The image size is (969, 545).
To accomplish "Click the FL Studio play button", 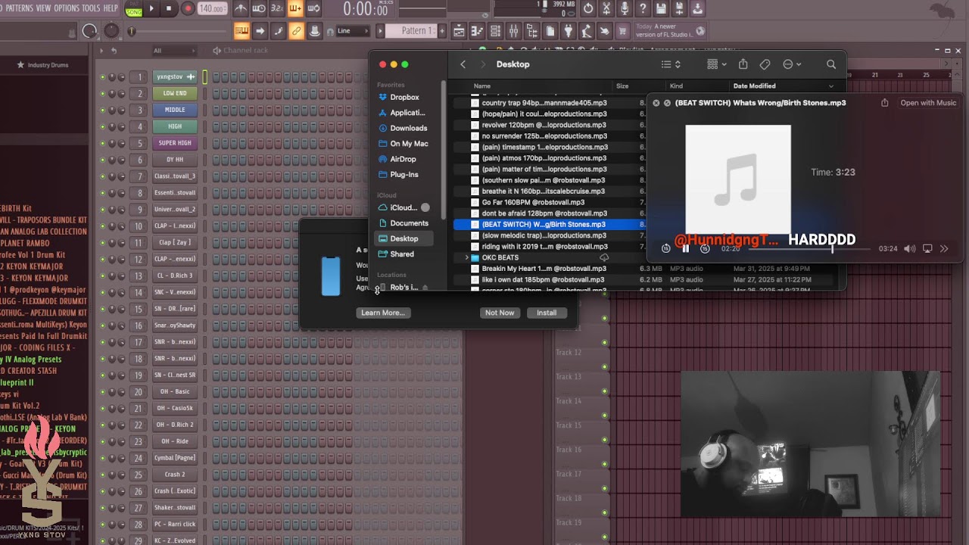I will (x=152, y=9).
